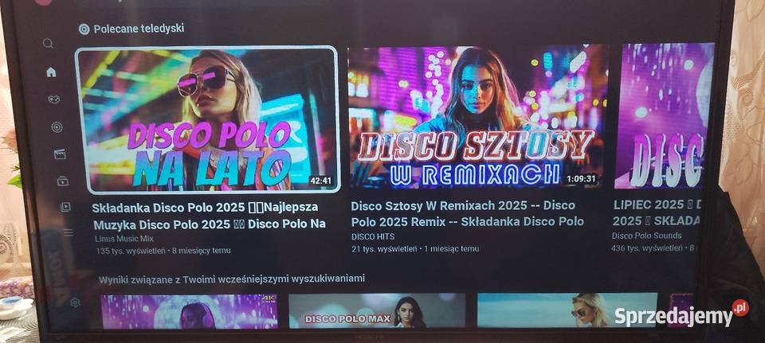Open the Gaming section controller icon
This screenshot has width=765, height=343.
coord(53,99)
